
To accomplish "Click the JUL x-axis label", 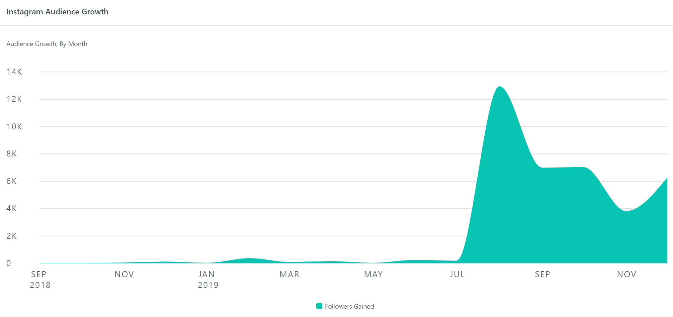I will (457, 275).
